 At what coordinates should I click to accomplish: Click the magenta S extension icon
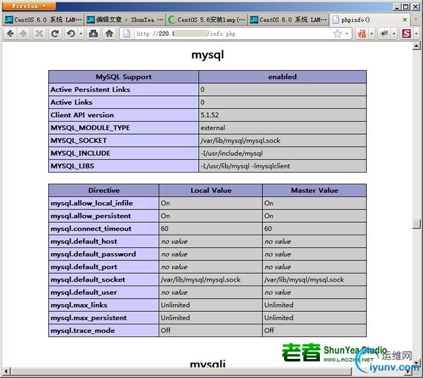click(x=406, y=34)
